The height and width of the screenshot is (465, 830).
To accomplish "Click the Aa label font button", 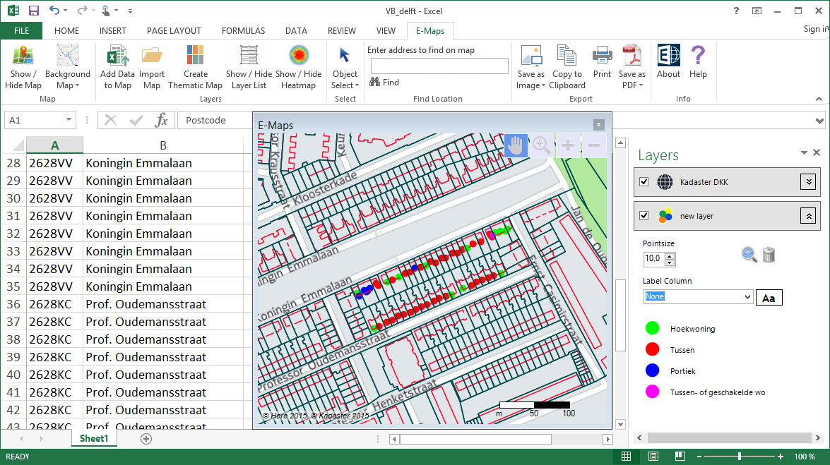I will click(x=769, y=298).
